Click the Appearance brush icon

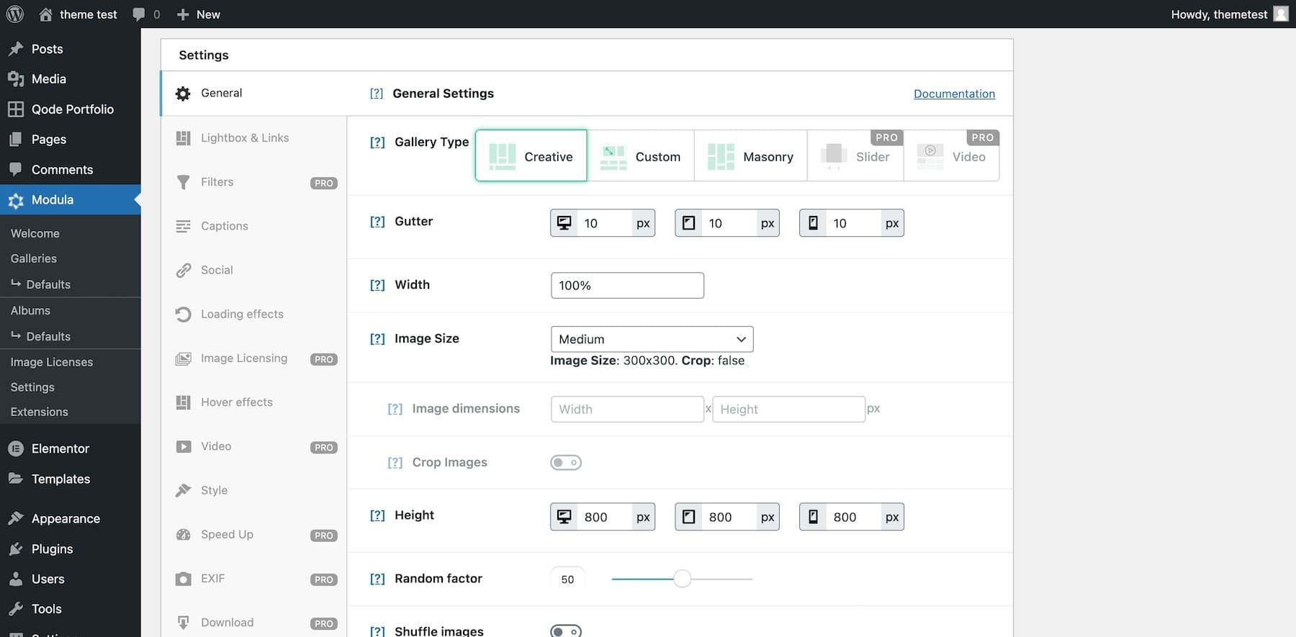[x=16, y=518]
